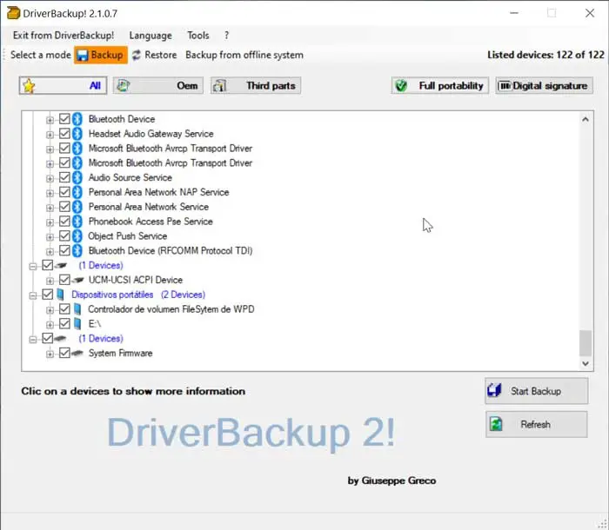Click Bluetooth icon beside Audio Source Service
Viewport: 609px width, 530px height.
(77, 178)
